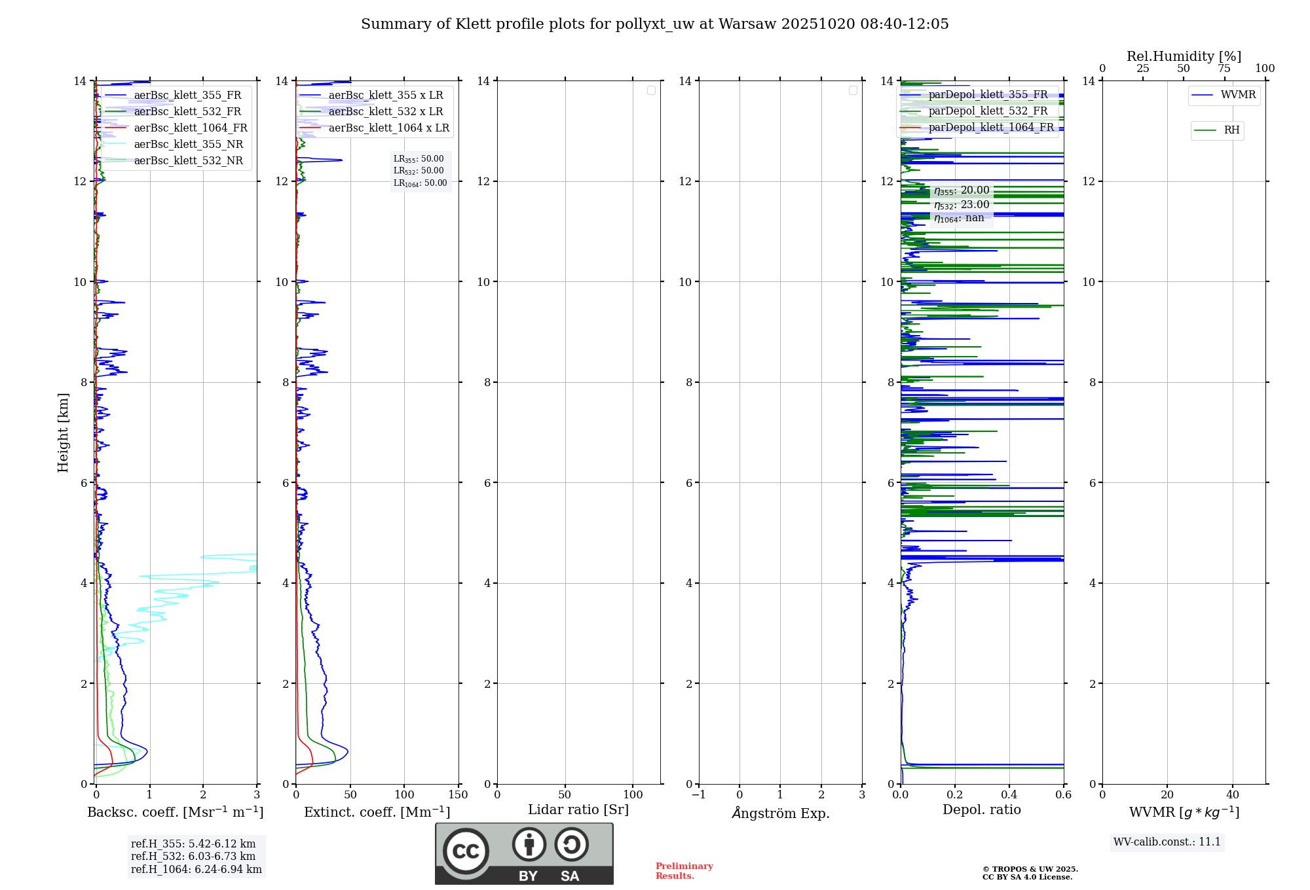1310x890 pixels.
Task: Click the empty legend box in Lidar ratio plot
Action: [x=651, y=90]
